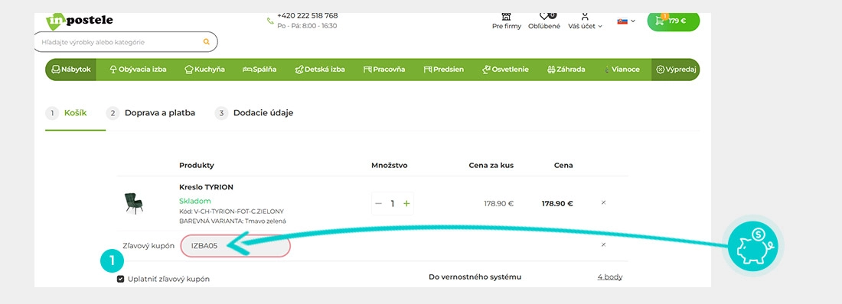Click the 178.90 € unit price

(499, 204)
